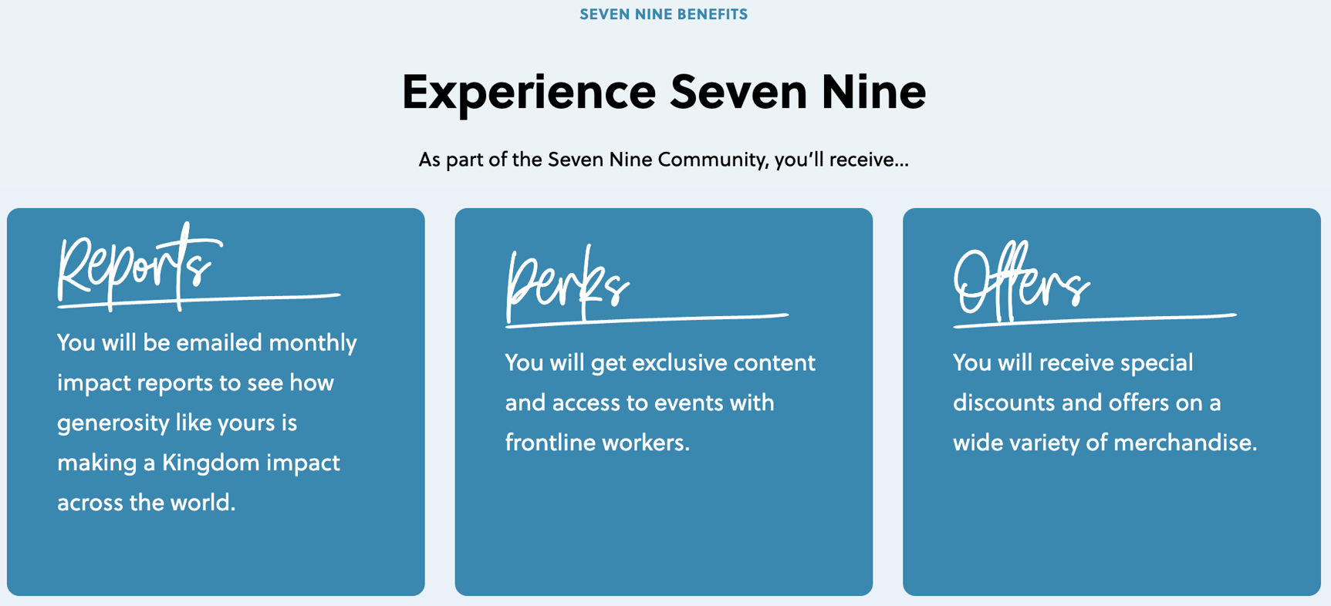Select the handwritten "Offers" card title
This screenshot has height=606, width=1331.
tap(1020, 284)
